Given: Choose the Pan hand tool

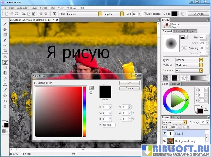Looking at the screenshot, I should 5,107.
